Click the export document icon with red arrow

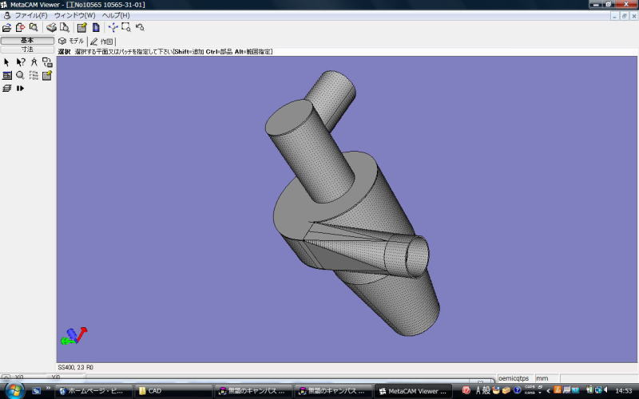[20, 28]
